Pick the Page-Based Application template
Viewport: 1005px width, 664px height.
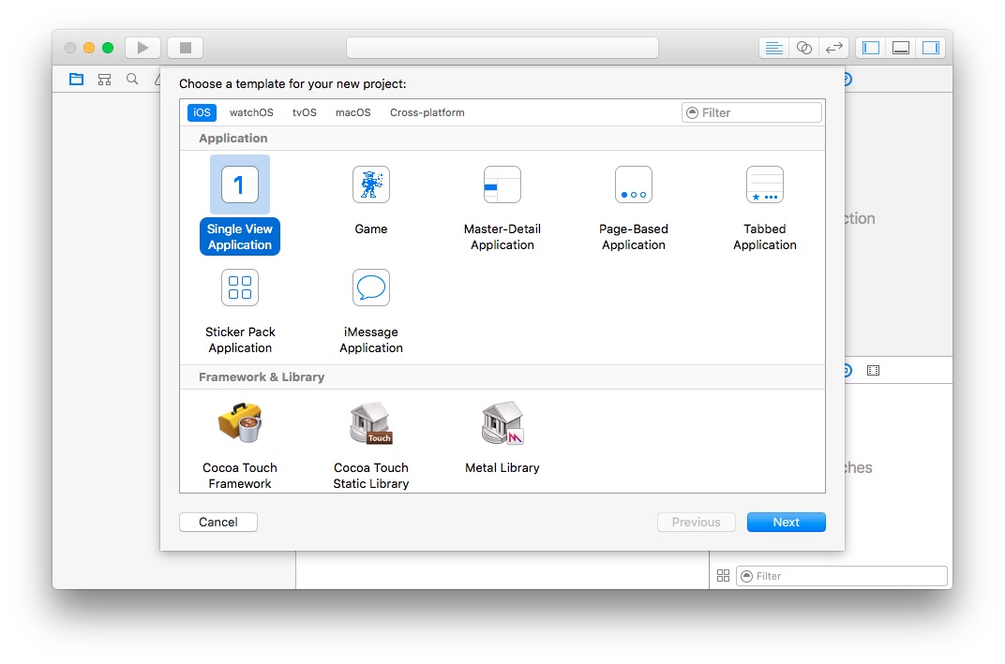tap(633, 209)
